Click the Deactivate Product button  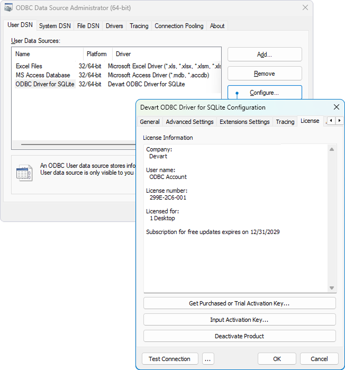pyautogui.click(x=239, y=336)
